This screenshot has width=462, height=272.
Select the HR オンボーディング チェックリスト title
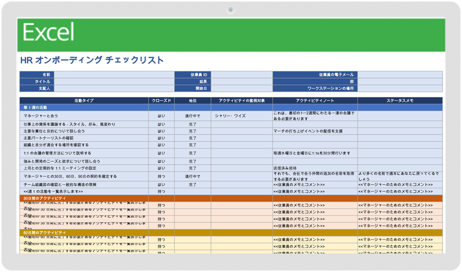coord(92,60)
